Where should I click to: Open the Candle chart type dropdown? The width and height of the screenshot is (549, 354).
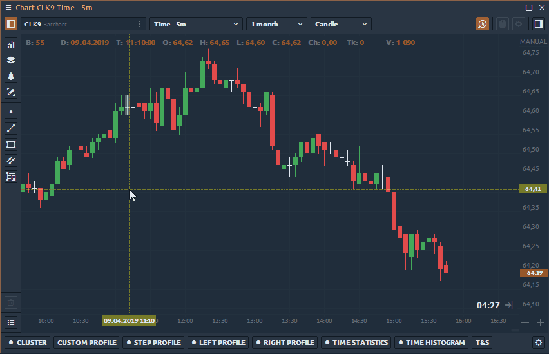point(341,24)
